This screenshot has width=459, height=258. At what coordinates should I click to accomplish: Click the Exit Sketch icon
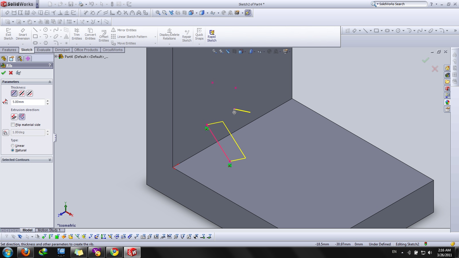click(x=8, y=34)
